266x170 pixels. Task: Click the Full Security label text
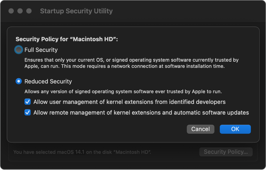click(41, 50)
